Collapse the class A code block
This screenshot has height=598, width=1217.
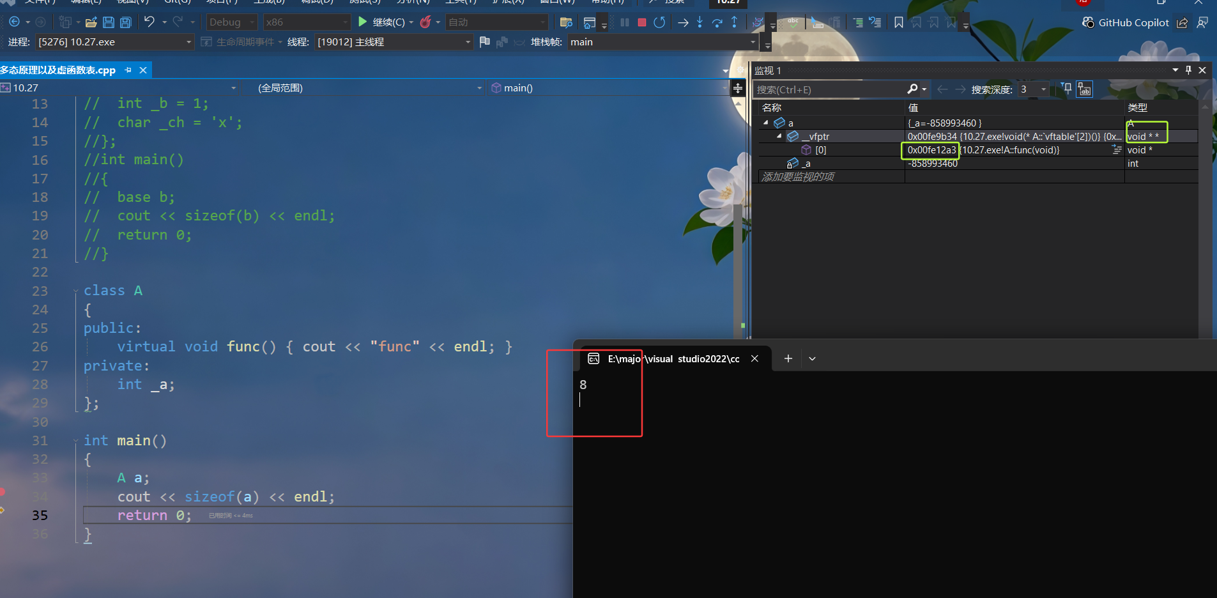[x=77, y=291]
